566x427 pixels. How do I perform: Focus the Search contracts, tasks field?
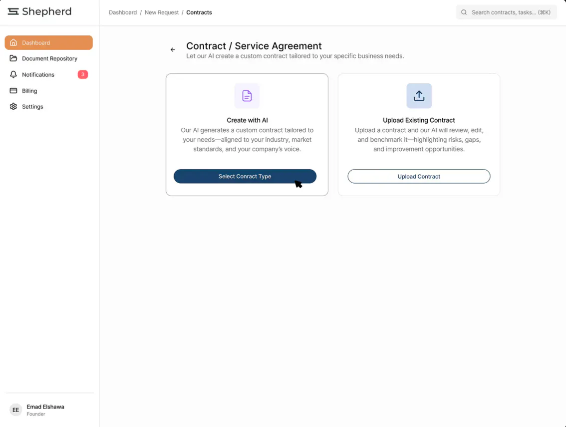[506, 12]
